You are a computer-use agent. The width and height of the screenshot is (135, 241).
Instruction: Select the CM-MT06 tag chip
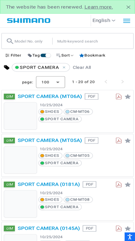[x=78, y=112]
